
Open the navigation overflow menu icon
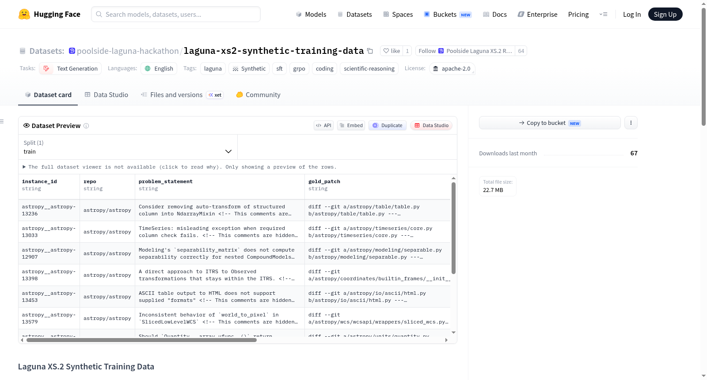pos(603,14)
